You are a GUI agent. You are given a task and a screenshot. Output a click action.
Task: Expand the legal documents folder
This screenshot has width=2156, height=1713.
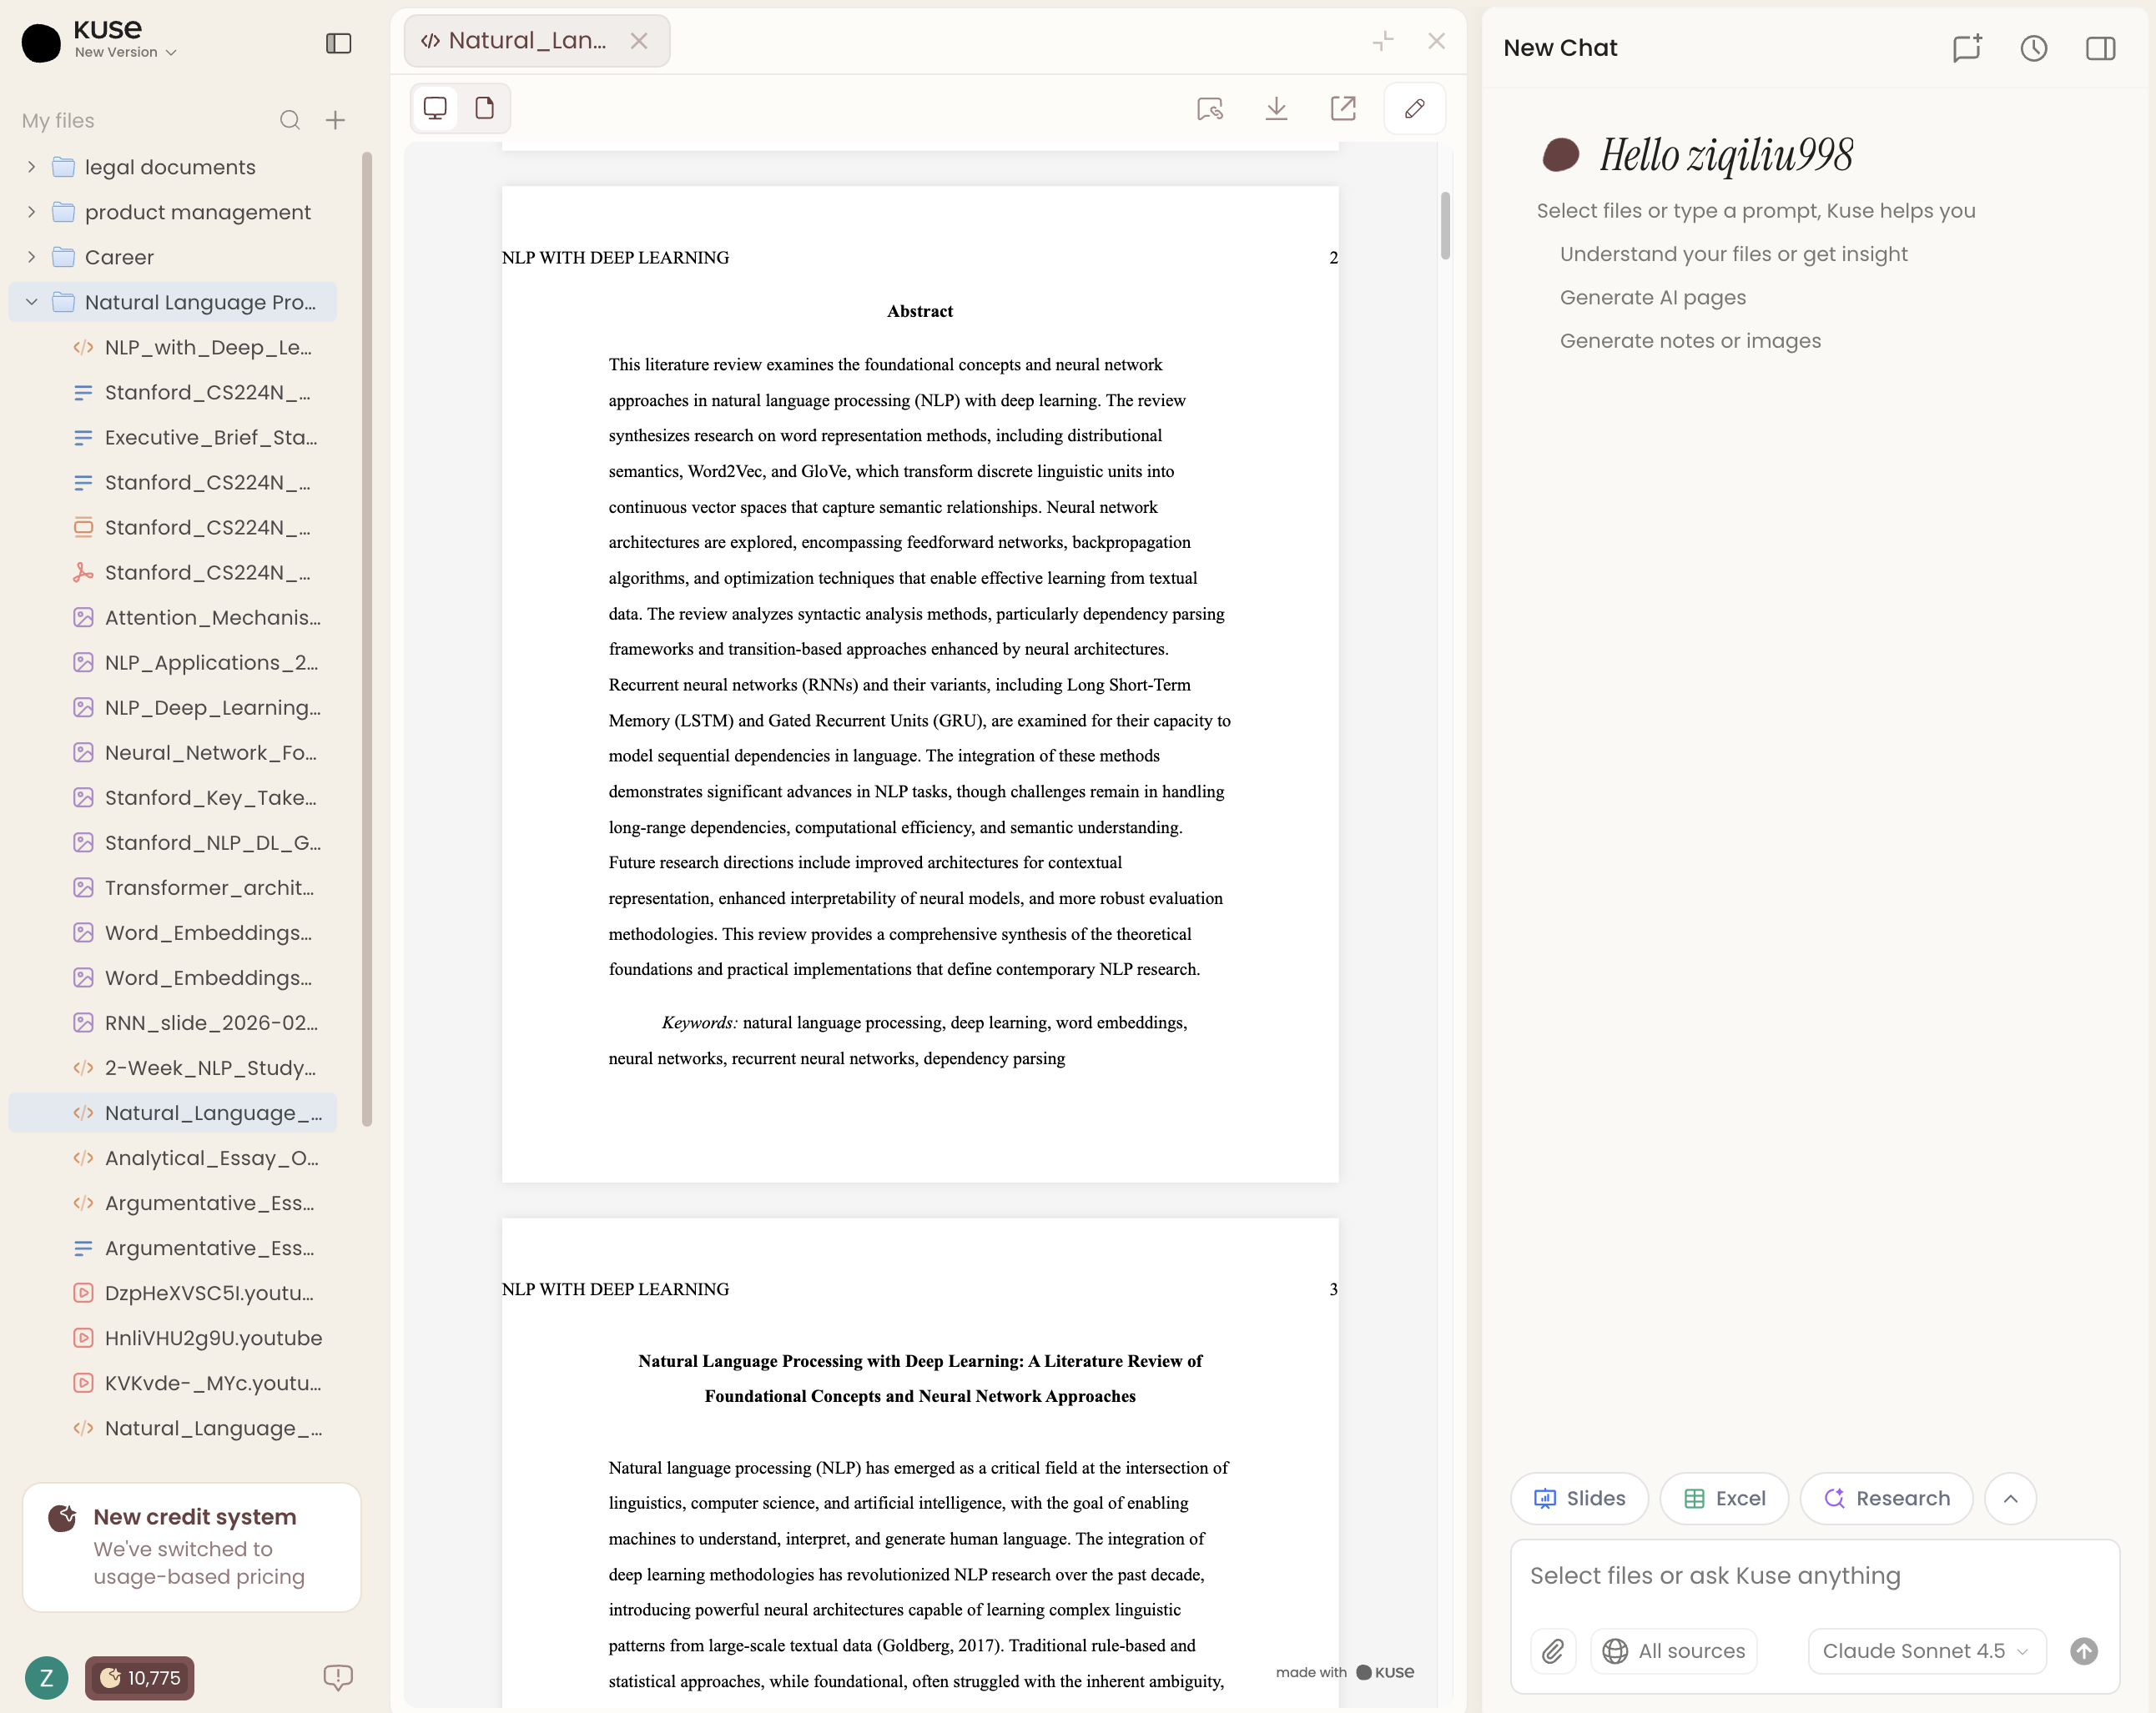tap(31, 167)
